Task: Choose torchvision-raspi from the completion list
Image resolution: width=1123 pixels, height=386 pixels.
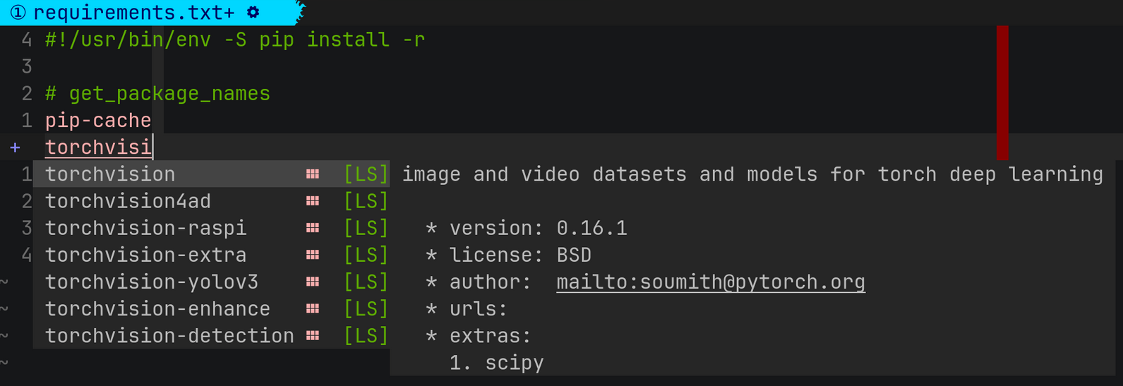Action: [211, 228]
